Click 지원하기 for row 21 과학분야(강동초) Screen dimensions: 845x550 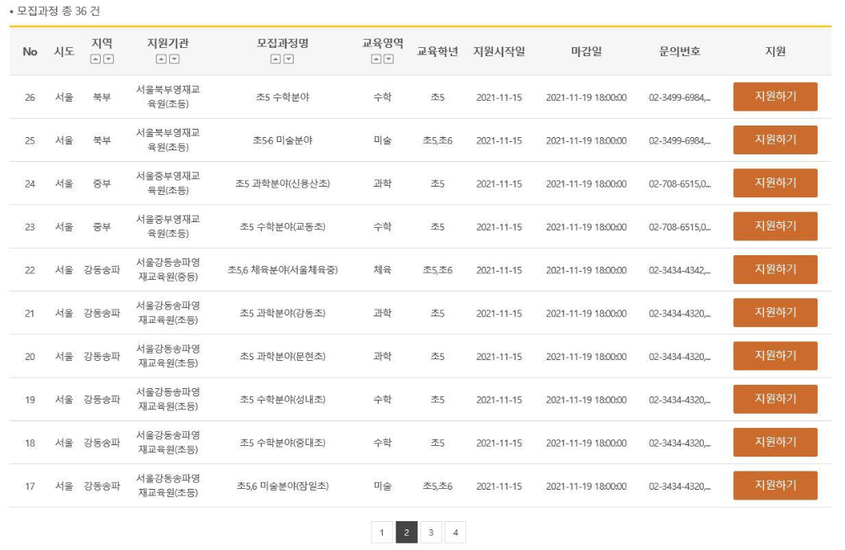[x=775, y=312]
